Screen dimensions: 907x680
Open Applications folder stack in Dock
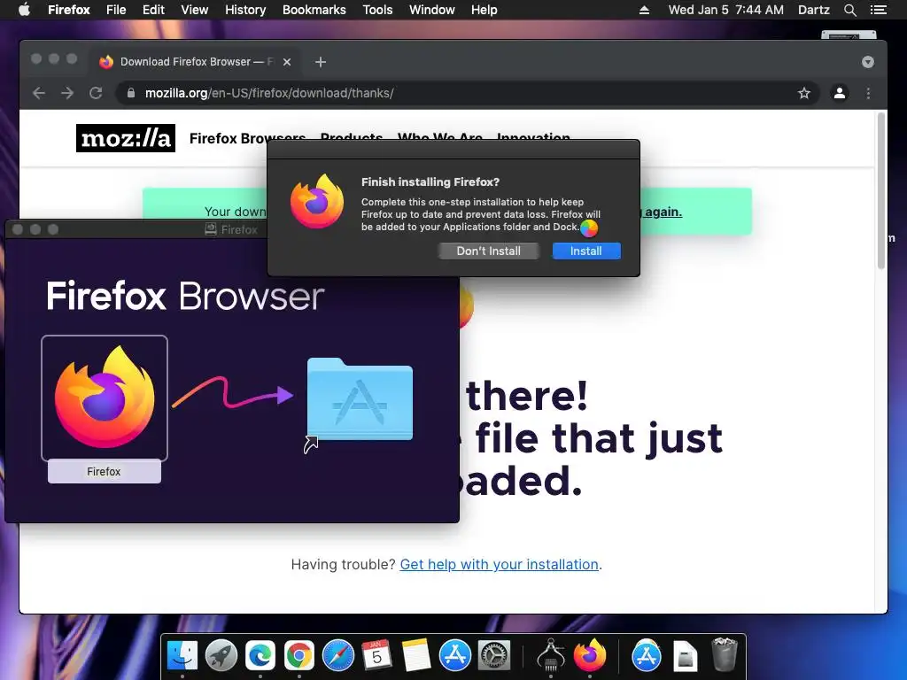coord(646,656)
